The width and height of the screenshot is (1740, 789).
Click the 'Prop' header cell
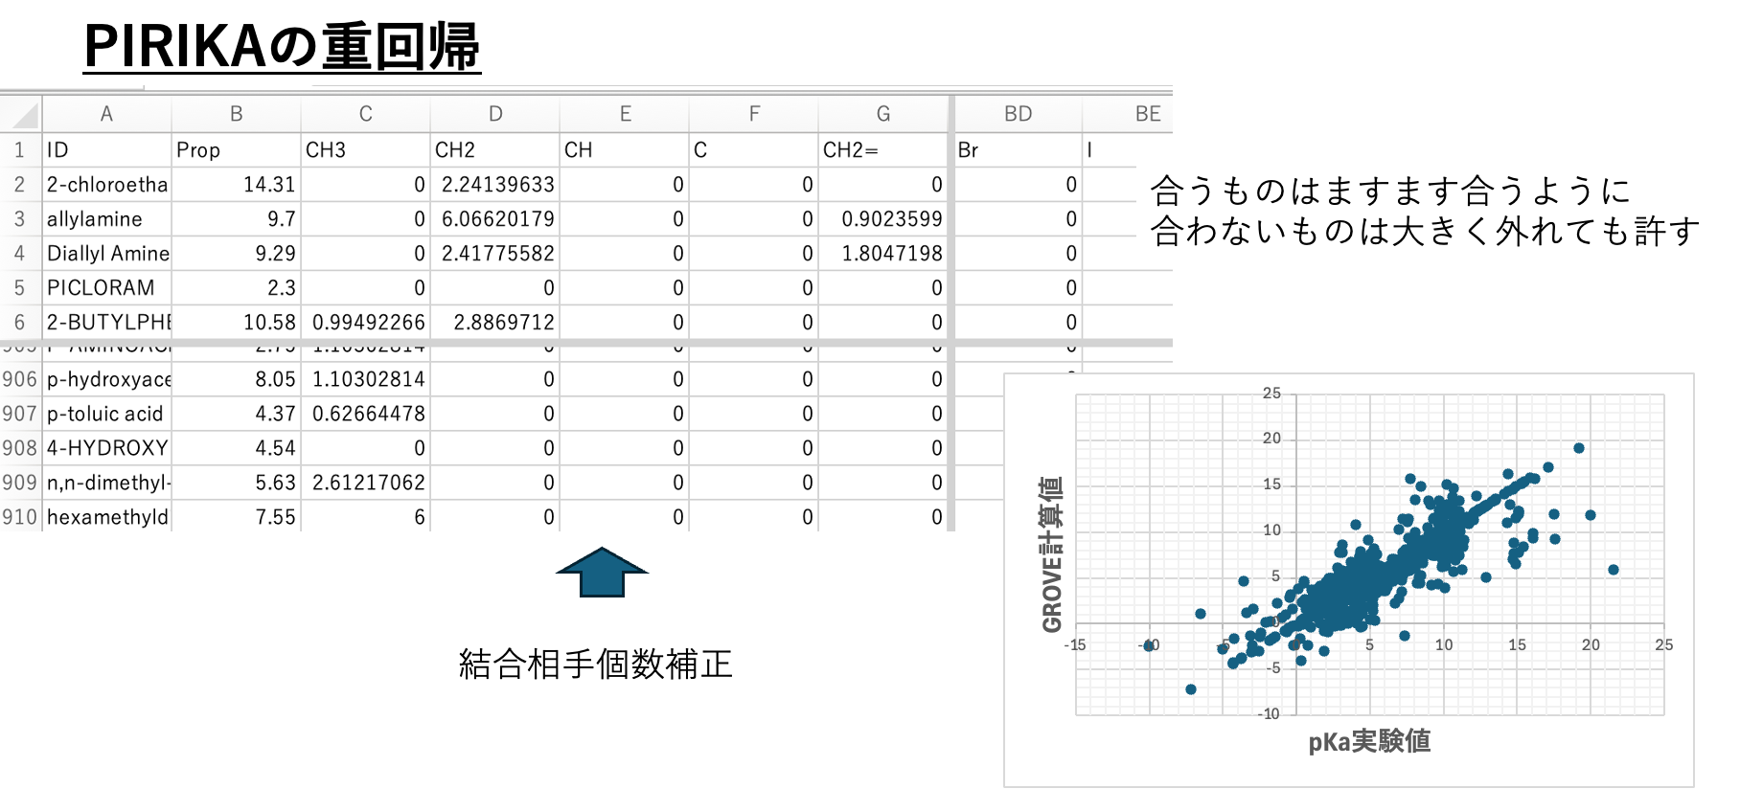point(236,149)
